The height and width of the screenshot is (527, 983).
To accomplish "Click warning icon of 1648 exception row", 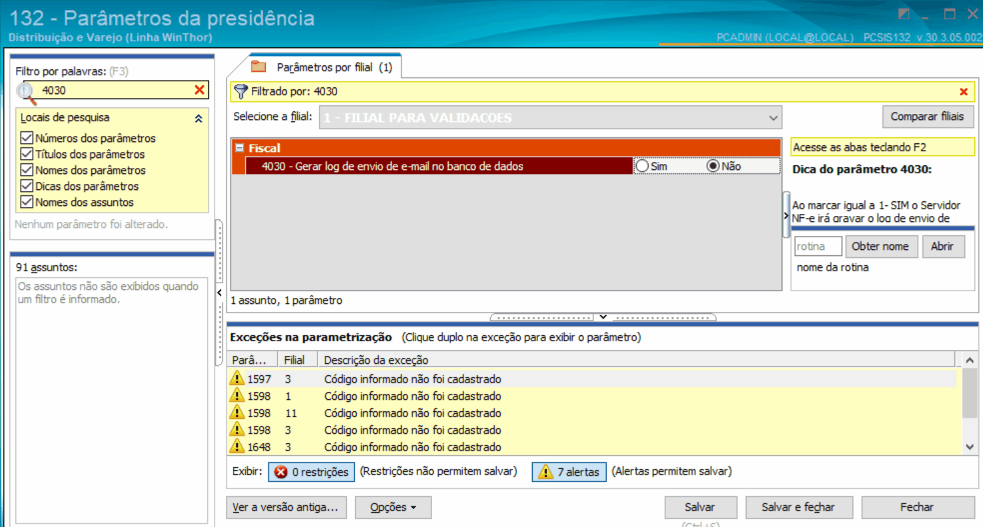I will [x=237, y=446].
